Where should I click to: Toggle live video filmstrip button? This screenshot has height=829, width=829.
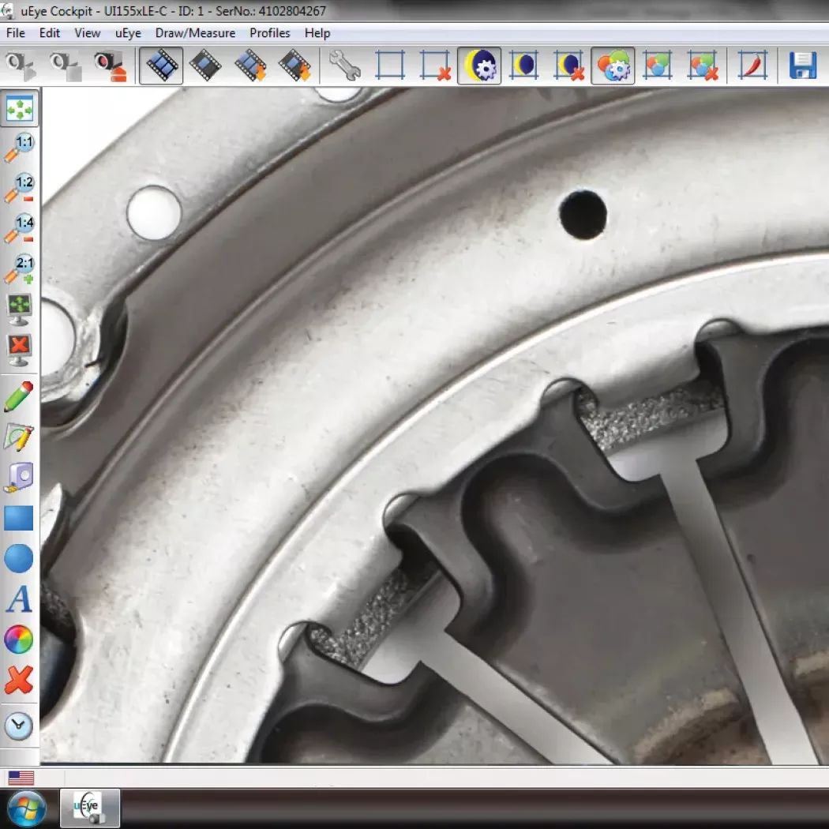(161, 66)
